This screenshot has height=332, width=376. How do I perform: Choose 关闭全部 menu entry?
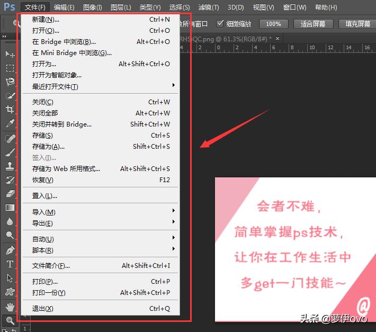(x=101, y=113)
